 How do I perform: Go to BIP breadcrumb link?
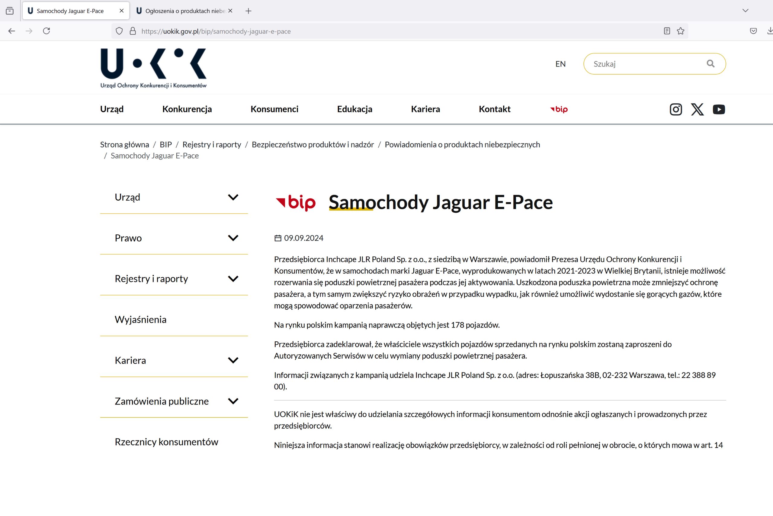[166, 144]
